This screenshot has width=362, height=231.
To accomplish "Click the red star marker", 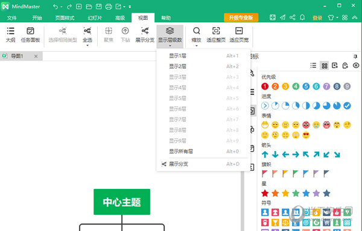I will coord(265,193).
